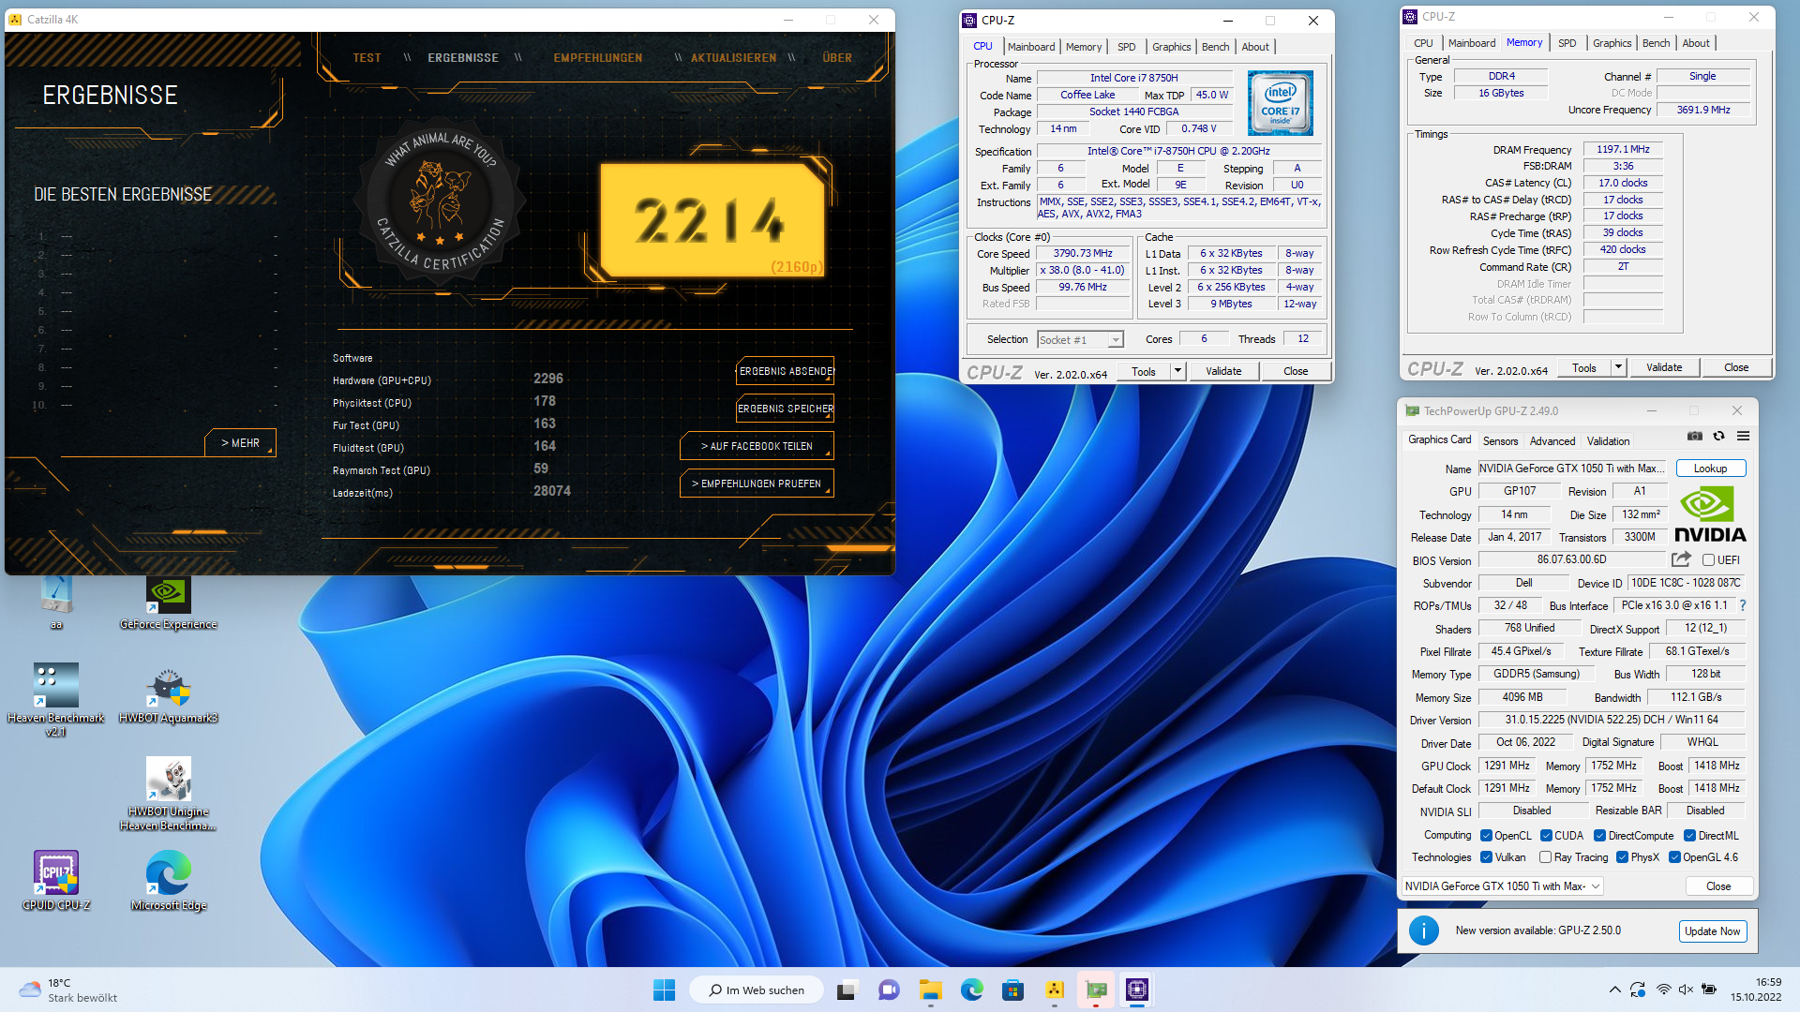
Task: Click the Bus Interface question mark
Action: (1743, 605)
